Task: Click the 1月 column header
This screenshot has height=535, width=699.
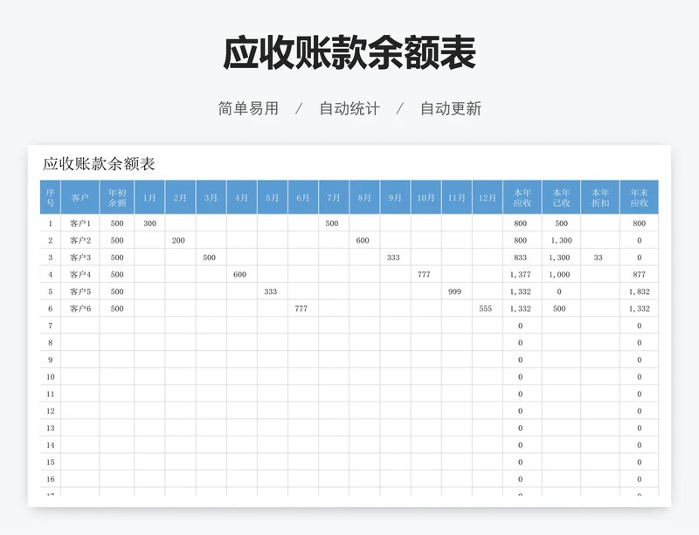Action: tap(149, 197)
